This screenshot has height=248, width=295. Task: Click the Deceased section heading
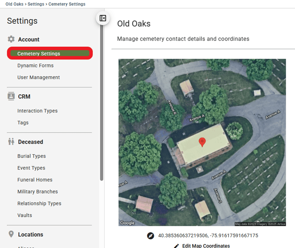tap(30, 142)
